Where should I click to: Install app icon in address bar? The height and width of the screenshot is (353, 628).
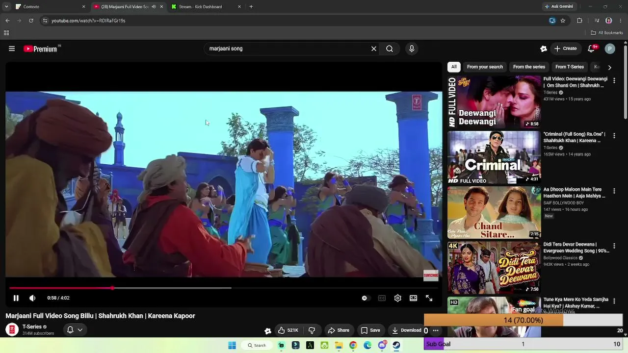pos(552,21)
